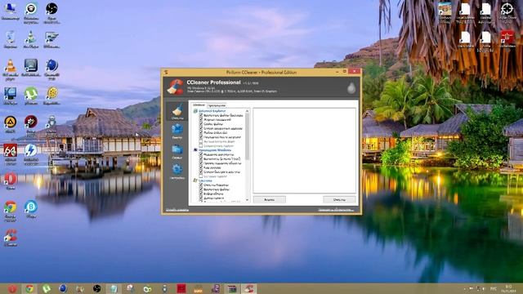The image size is (523, 294).
Task: Uncheck Empty Recycle Bin under System
Action: pyautogui.click(x=201, y=185)
